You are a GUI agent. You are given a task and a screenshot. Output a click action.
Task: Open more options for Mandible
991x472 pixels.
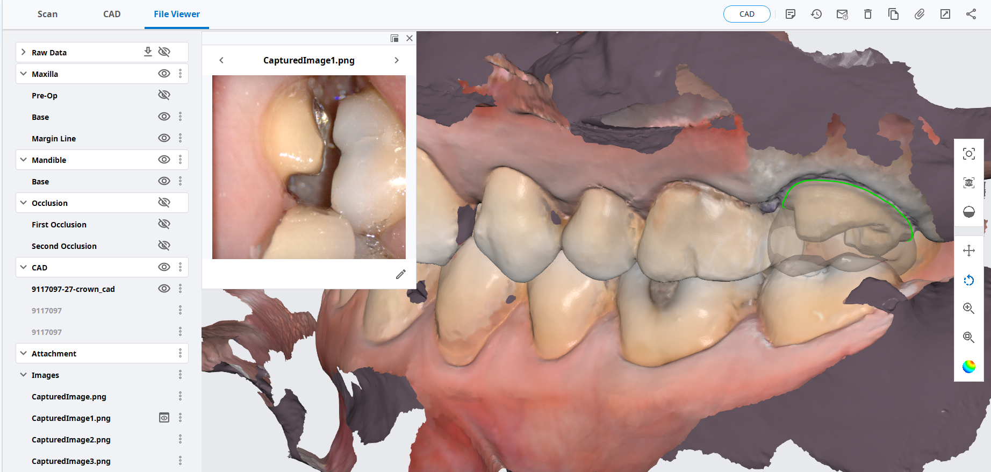[181, 160]
